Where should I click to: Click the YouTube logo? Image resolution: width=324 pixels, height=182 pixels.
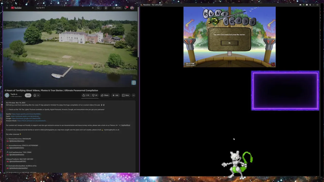click(16, 8)
